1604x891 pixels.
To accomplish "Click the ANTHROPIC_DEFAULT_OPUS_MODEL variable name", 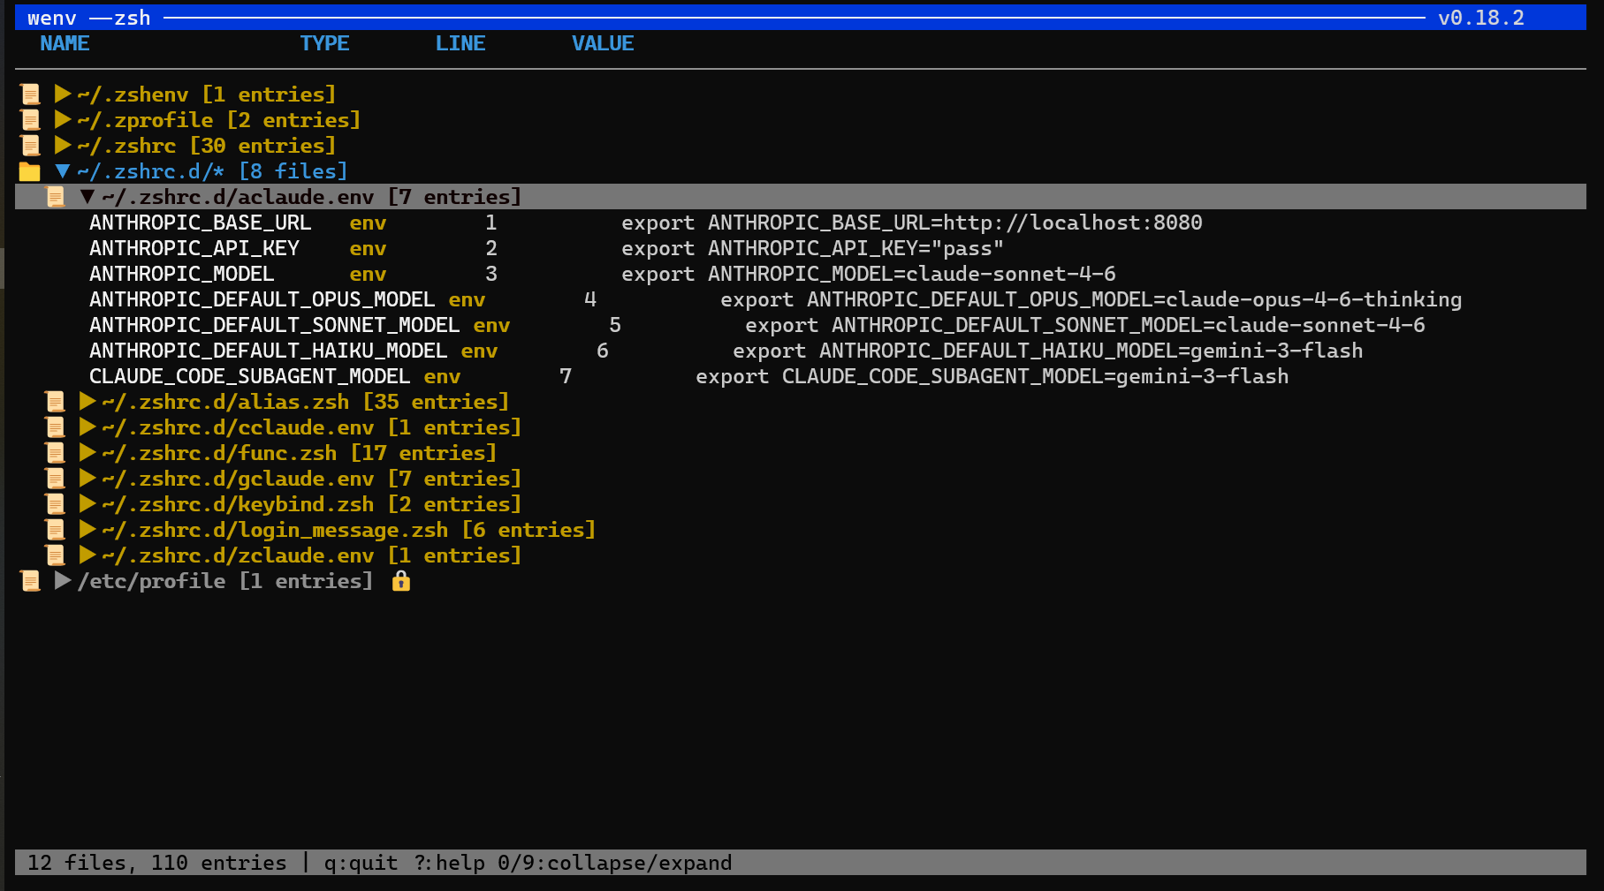I will click(x=262, y=299).
